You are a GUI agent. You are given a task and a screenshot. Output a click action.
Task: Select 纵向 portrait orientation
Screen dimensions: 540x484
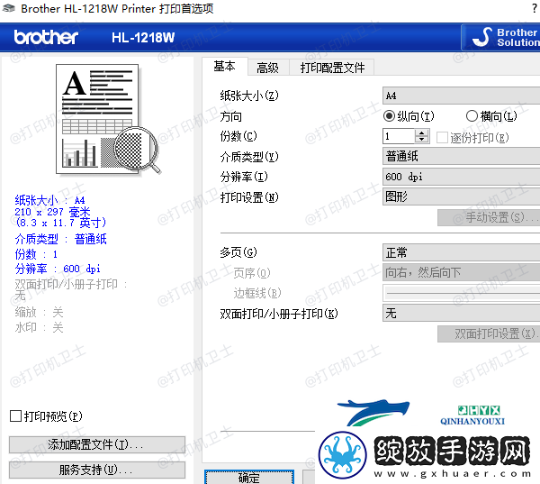point(409,116)
